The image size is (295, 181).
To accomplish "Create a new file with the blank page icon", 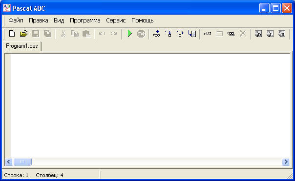I will click(12, 34).
